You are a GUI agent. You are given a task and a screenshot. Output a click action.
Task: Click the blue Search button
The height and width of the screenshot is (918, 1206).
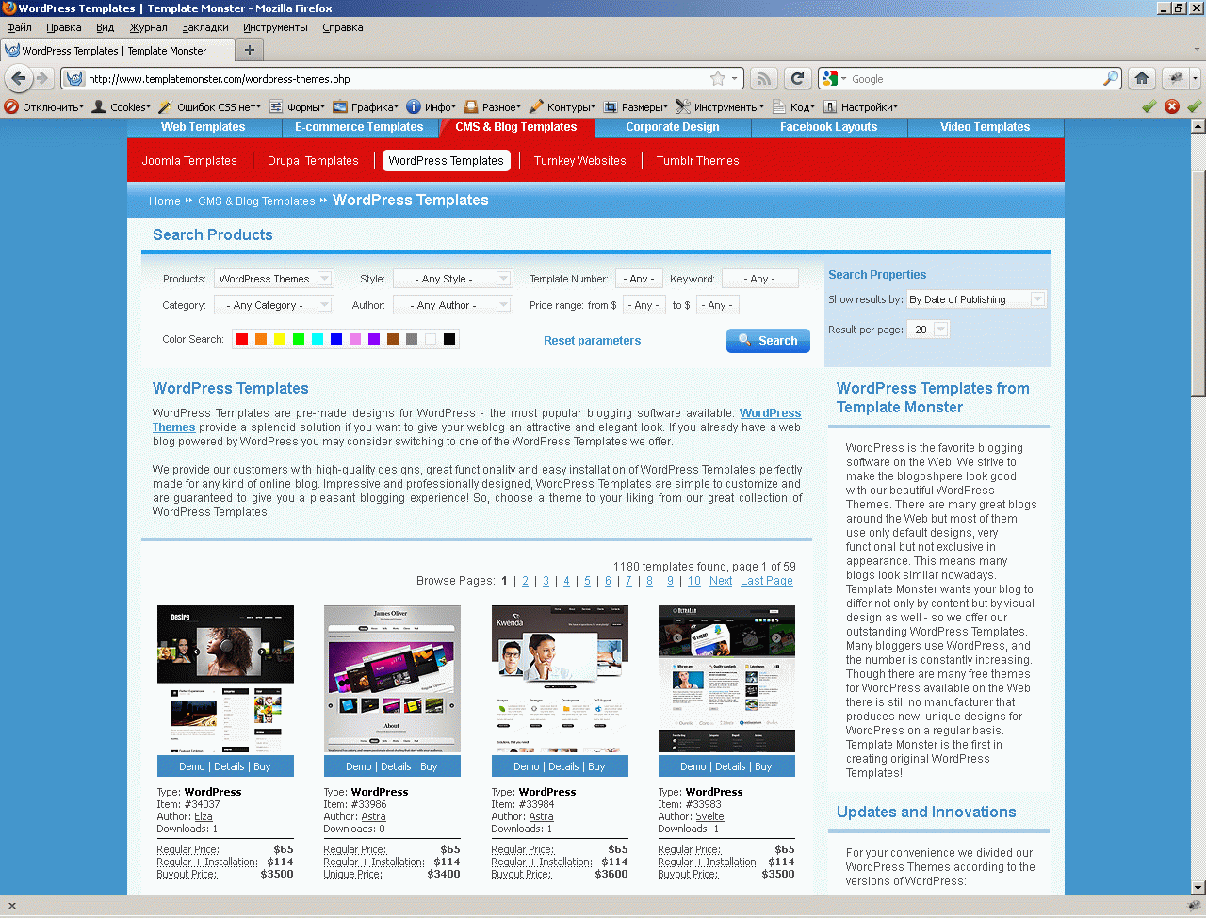pyautogui.click(x=768, y=341)
